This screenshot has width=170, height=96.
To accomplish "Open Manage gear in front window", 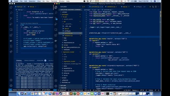I will point(56,86).
